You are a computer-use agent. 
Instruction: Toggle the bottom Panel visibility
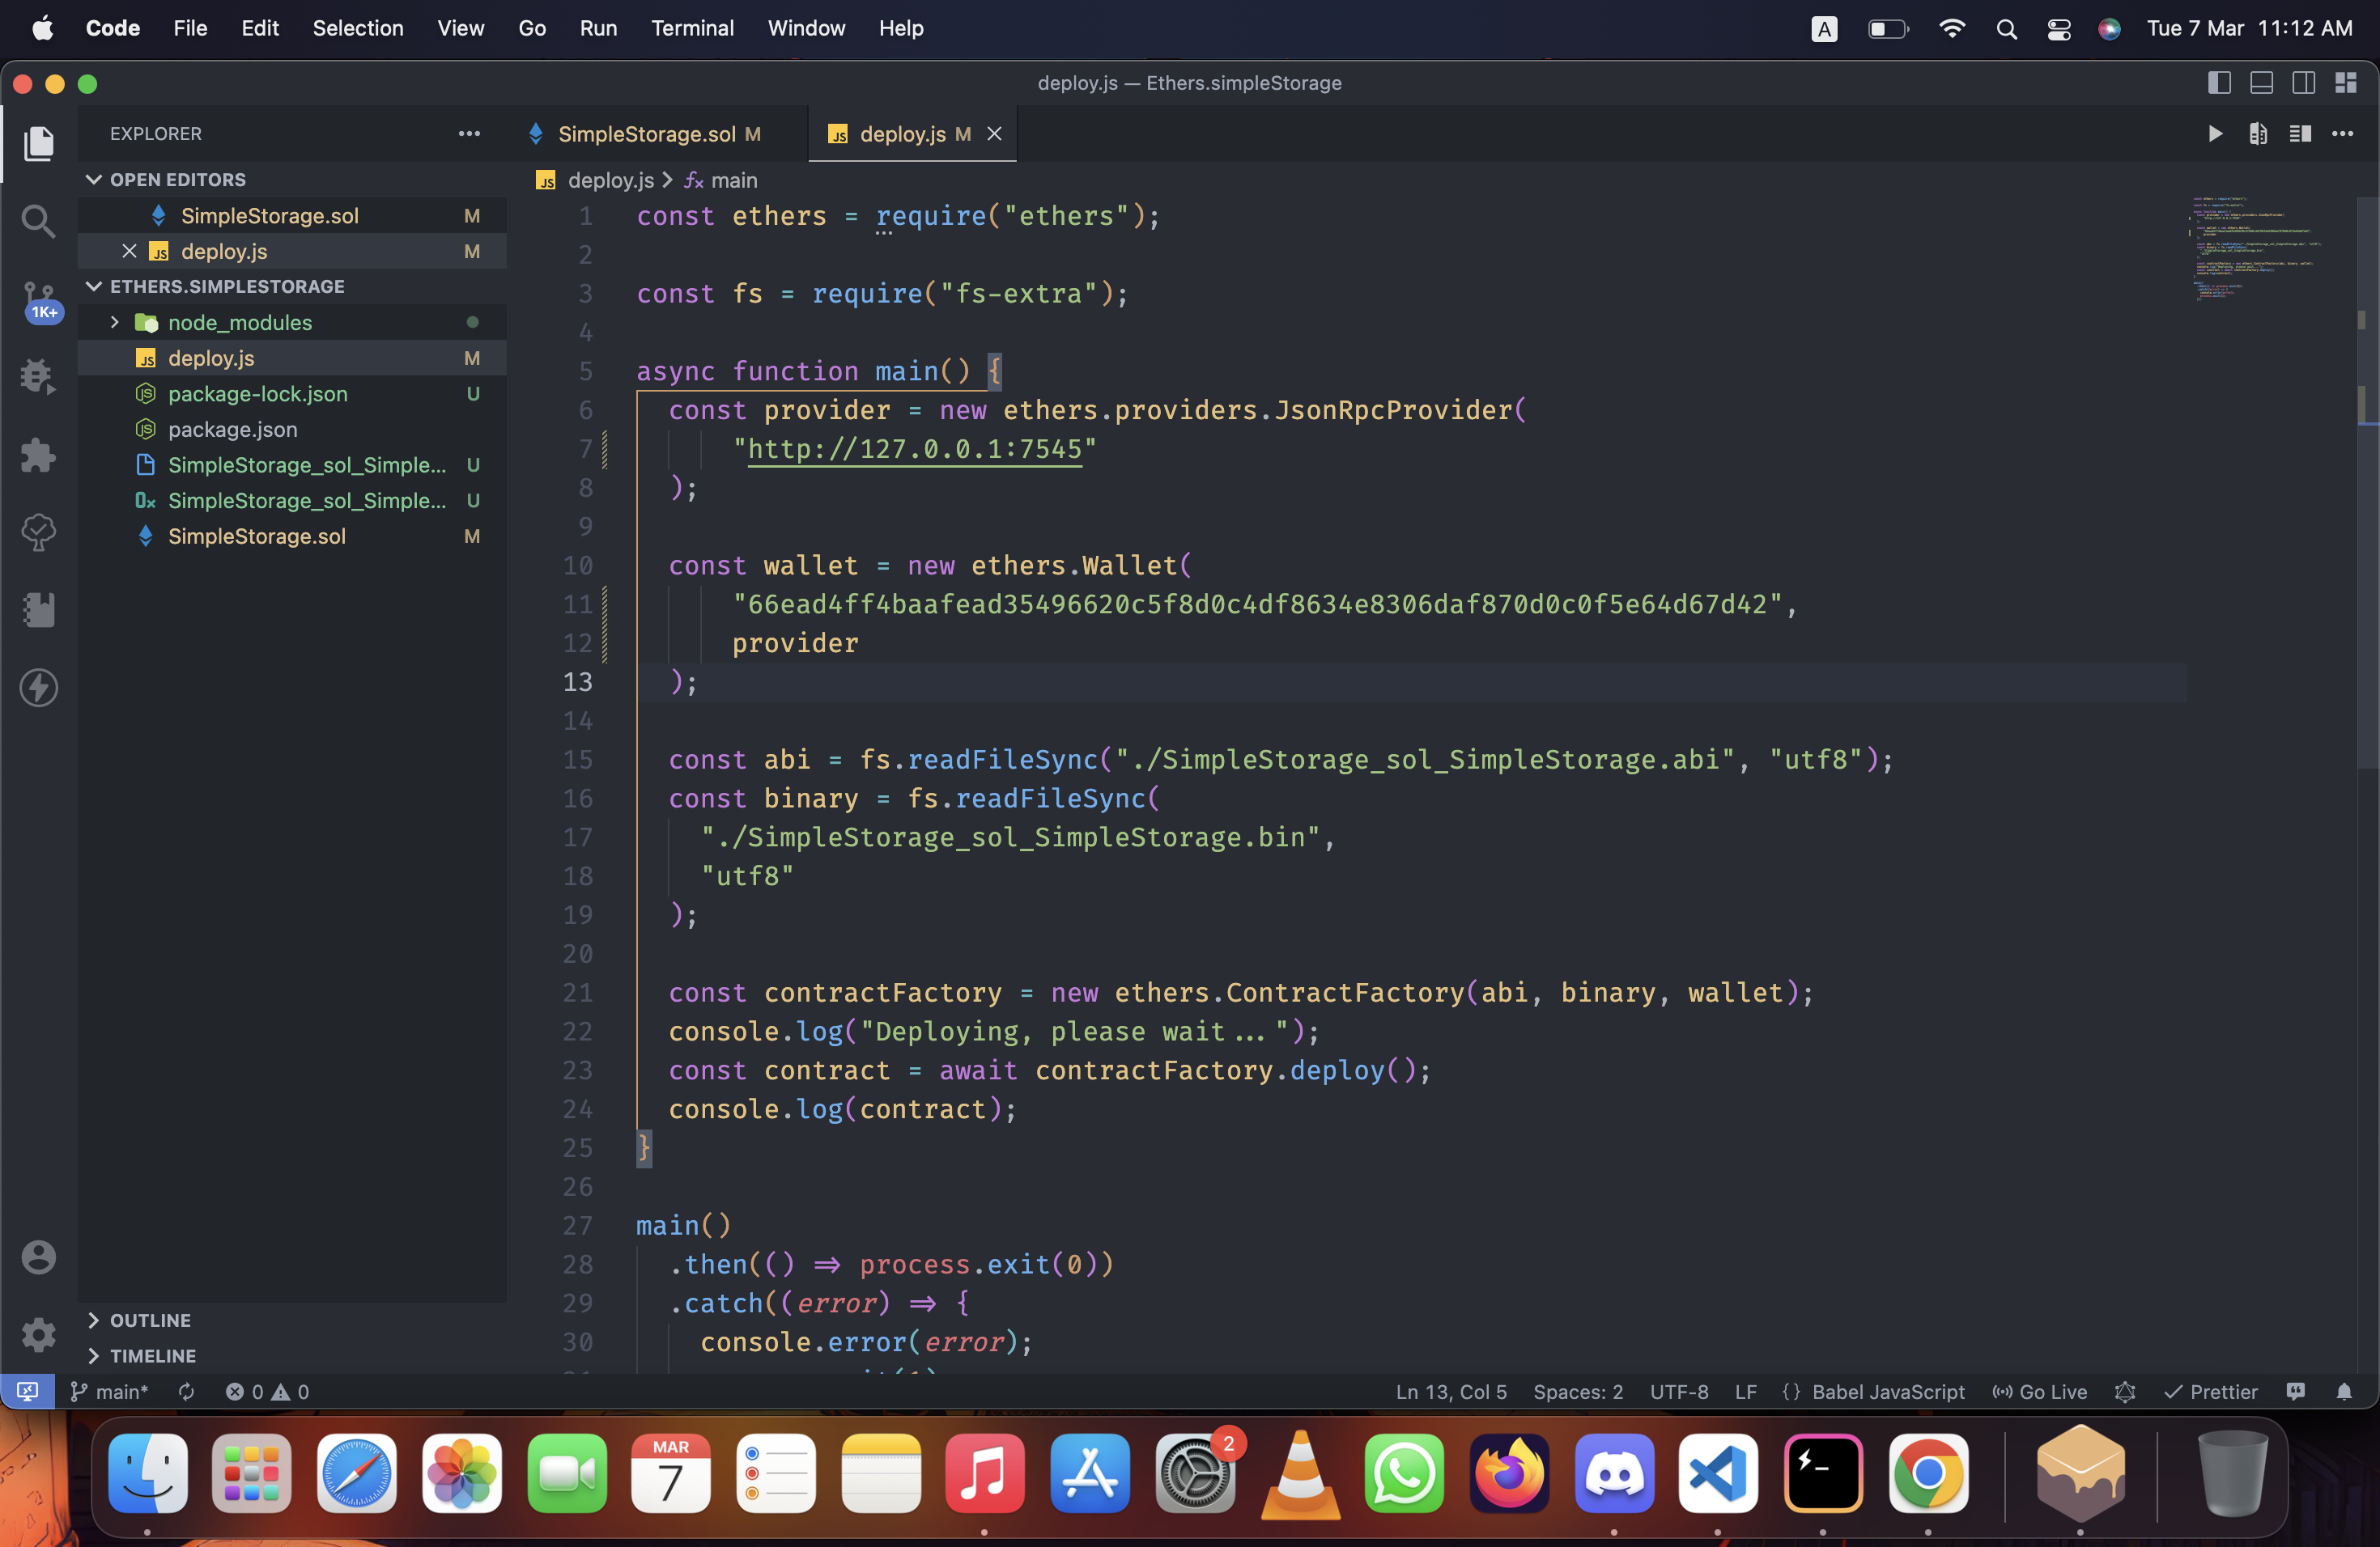click(2261, 83)
